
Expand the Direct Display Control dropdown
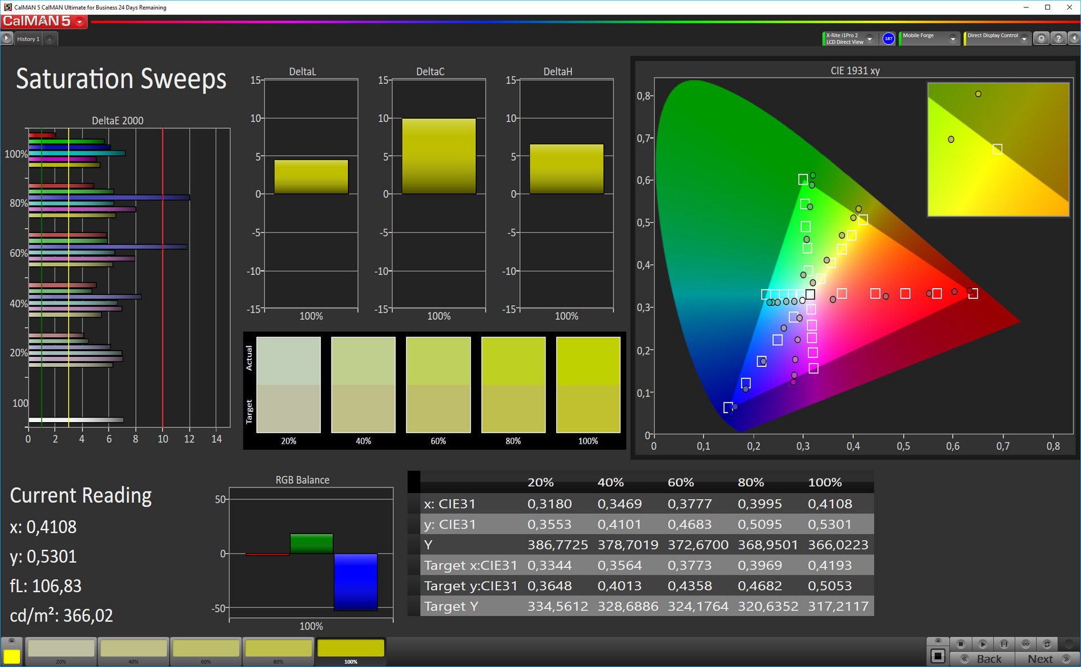click(1024, 39)
